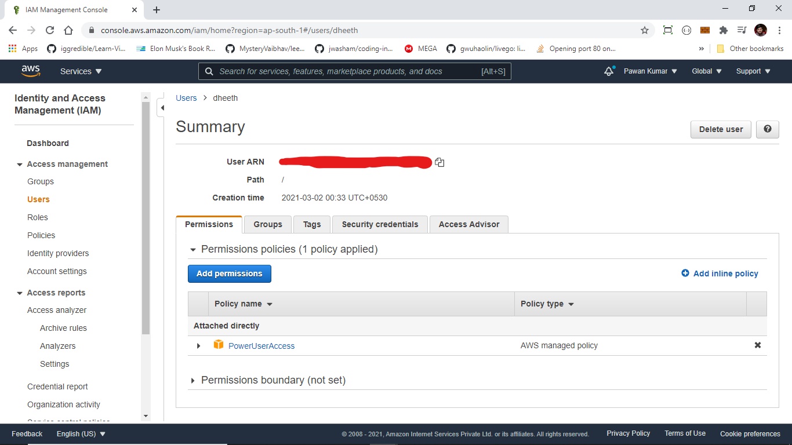Switch to the Tags tab
The height and width of the screenshot is (445, 792).
click(x=312, y=224)
